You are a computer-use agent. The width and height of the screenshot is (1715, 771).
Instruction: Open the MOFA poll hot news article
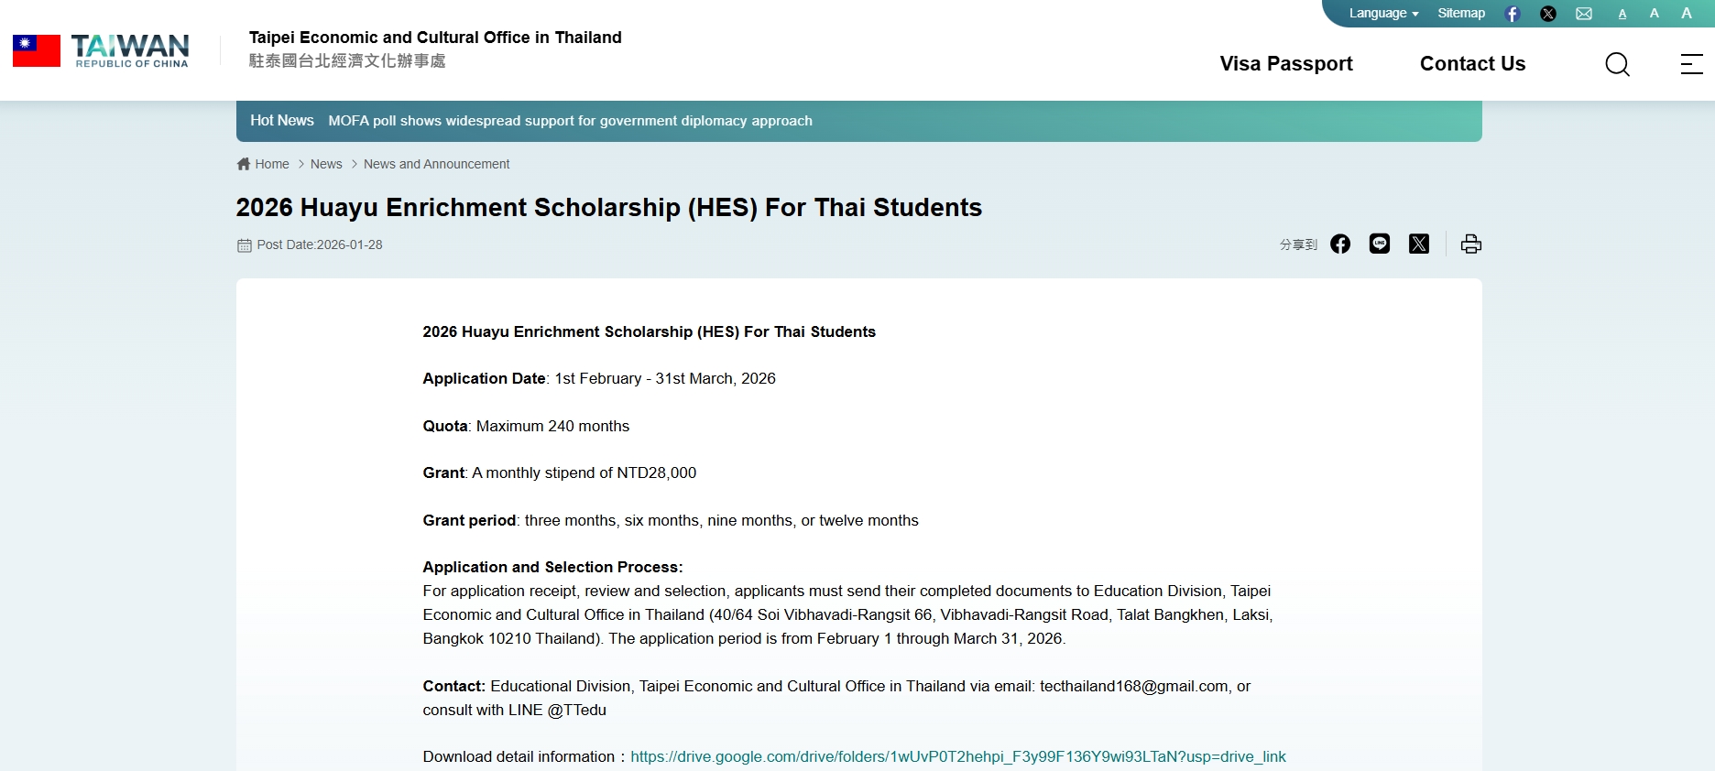pyautogui.click(x=570, y=120)
